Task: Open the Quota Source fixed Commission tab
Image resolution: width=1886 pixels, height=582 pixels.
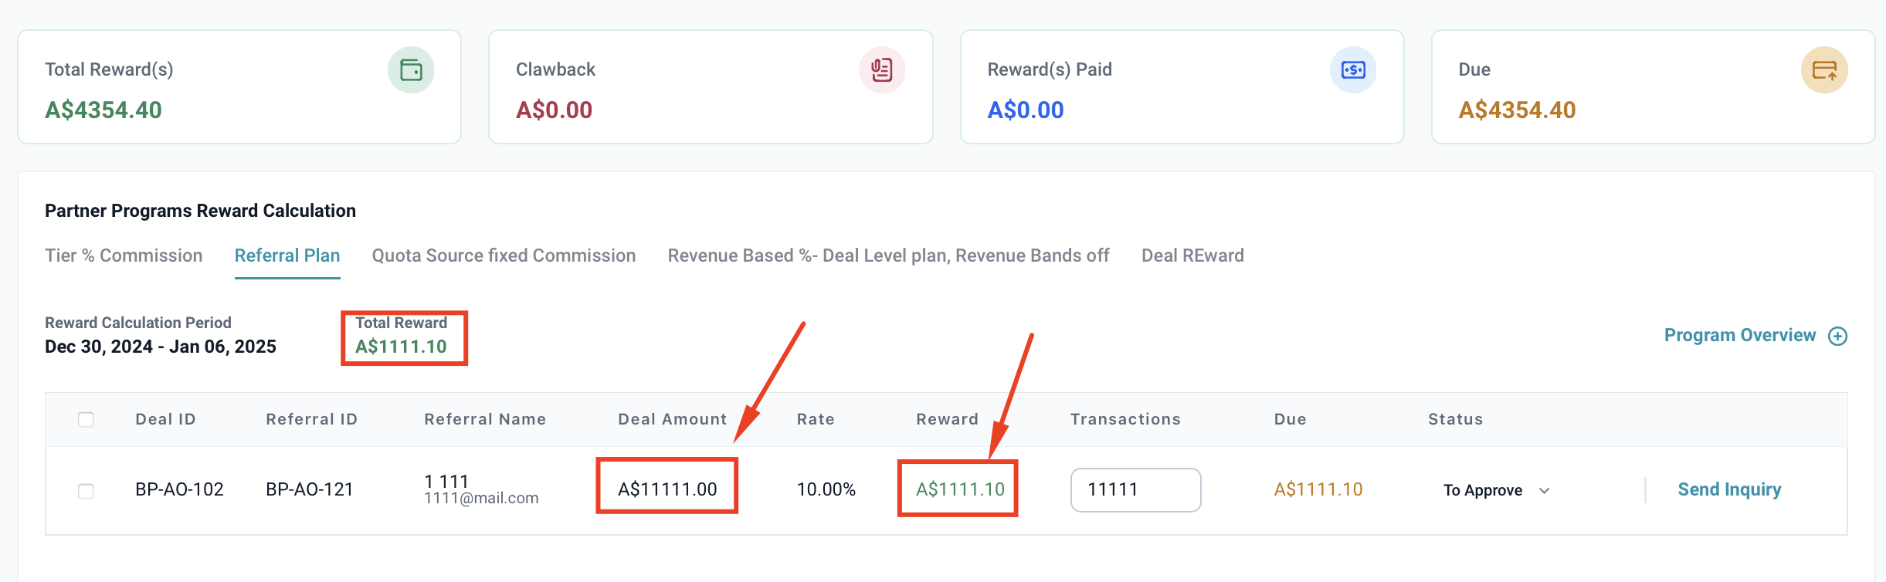Action: click(504, 255)
